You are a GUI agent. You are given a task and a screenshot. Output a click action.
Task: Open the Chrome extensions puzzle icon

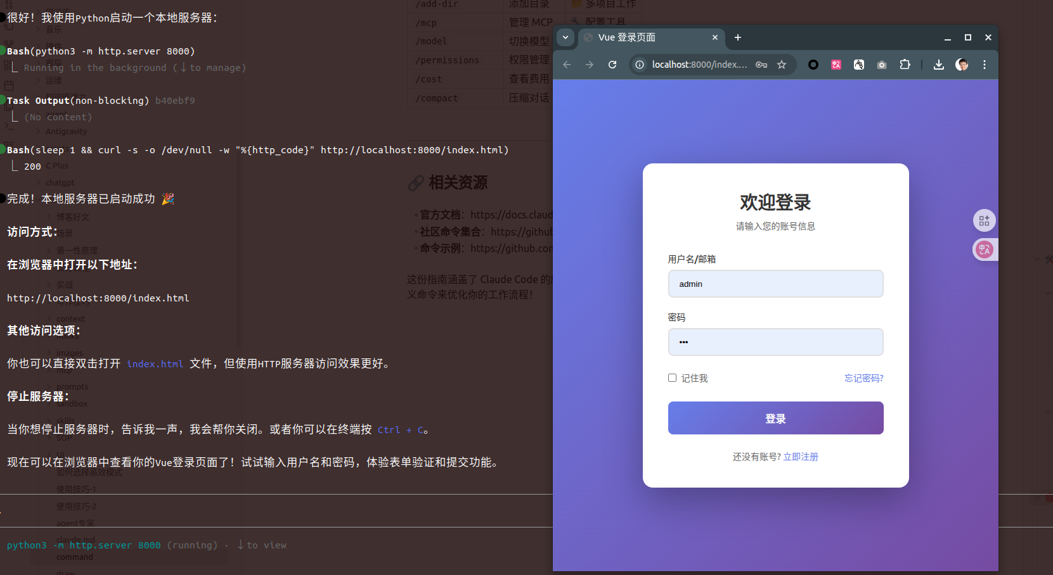tap(905, 64)
